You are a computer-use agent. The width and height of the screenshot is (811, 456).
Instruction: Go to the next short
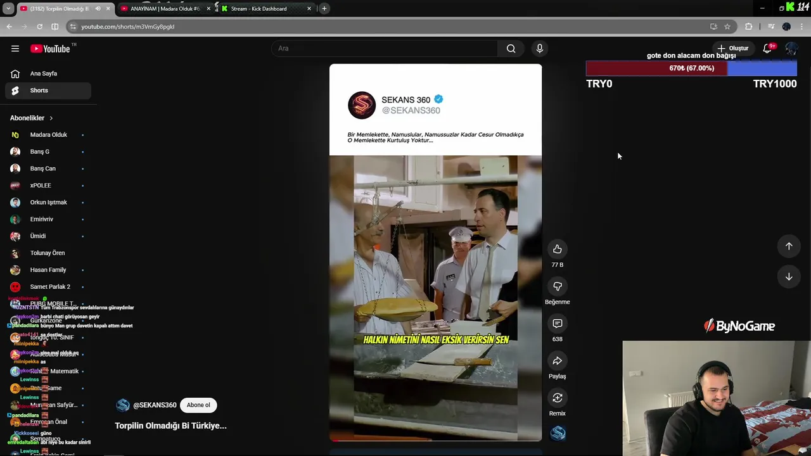click(x=789, y=277)
